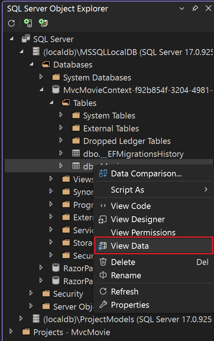Expand the highlighted dbo table row
The image size is (214, 341).
[x=61, y=166]
